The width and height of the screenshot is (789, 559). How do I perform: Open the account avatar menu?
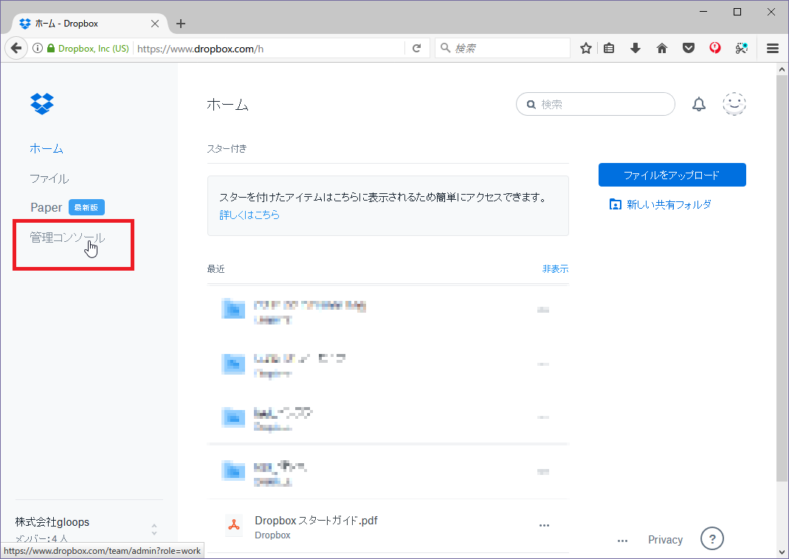734,104
